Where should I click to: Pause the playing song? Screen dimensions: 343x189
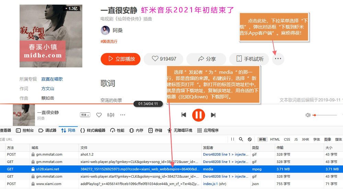tap(198, 115)
